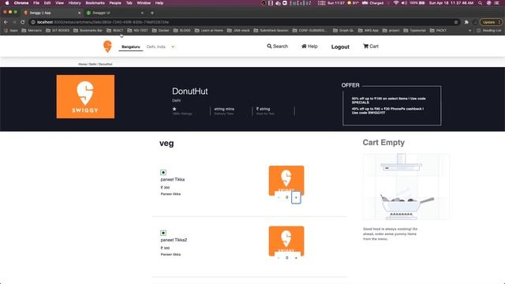The image size is (505, 284).
Task: Click the empty cart cooking illustration
Action: 406,187
